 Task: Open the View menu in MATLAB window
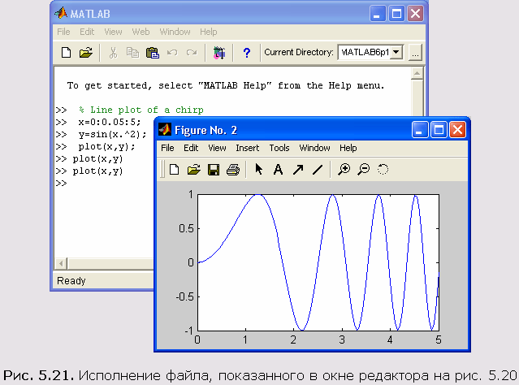coord(113,32)
